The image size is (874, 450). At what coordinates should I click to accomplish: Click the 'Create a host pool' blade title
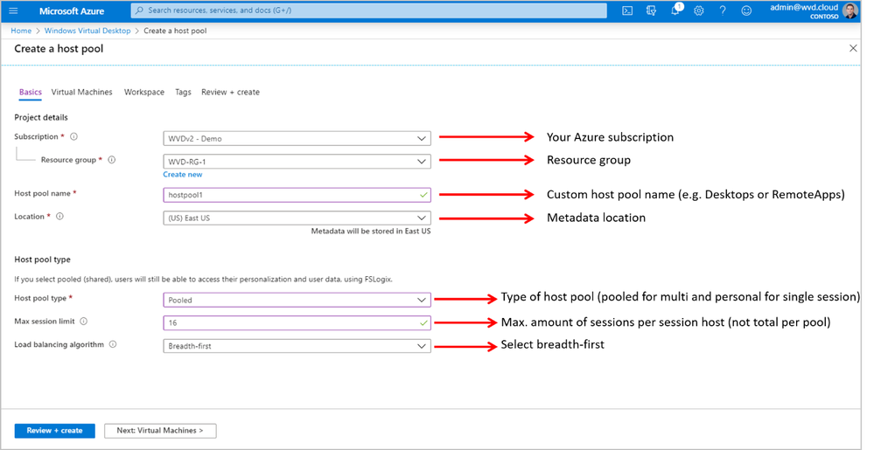(59, 48)
